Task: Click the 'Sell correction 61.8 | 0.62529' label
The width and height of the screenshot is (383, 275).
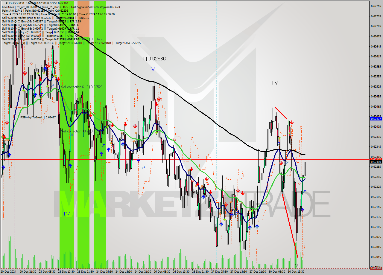Action: coord(82,87)
